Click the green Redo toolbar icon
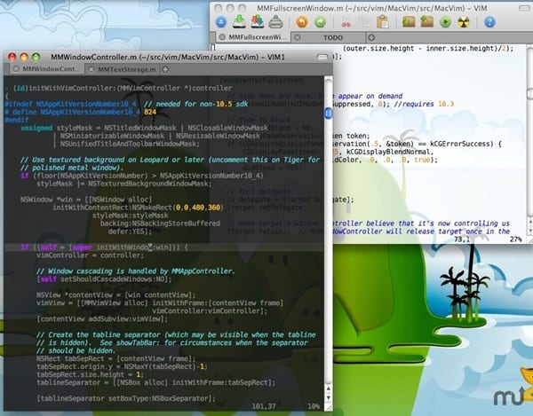Screen dimensions: 533x416 tap(320, 22)
